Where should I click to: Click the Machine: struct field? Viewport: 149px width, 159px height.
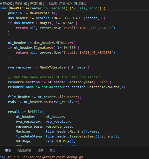23,132
